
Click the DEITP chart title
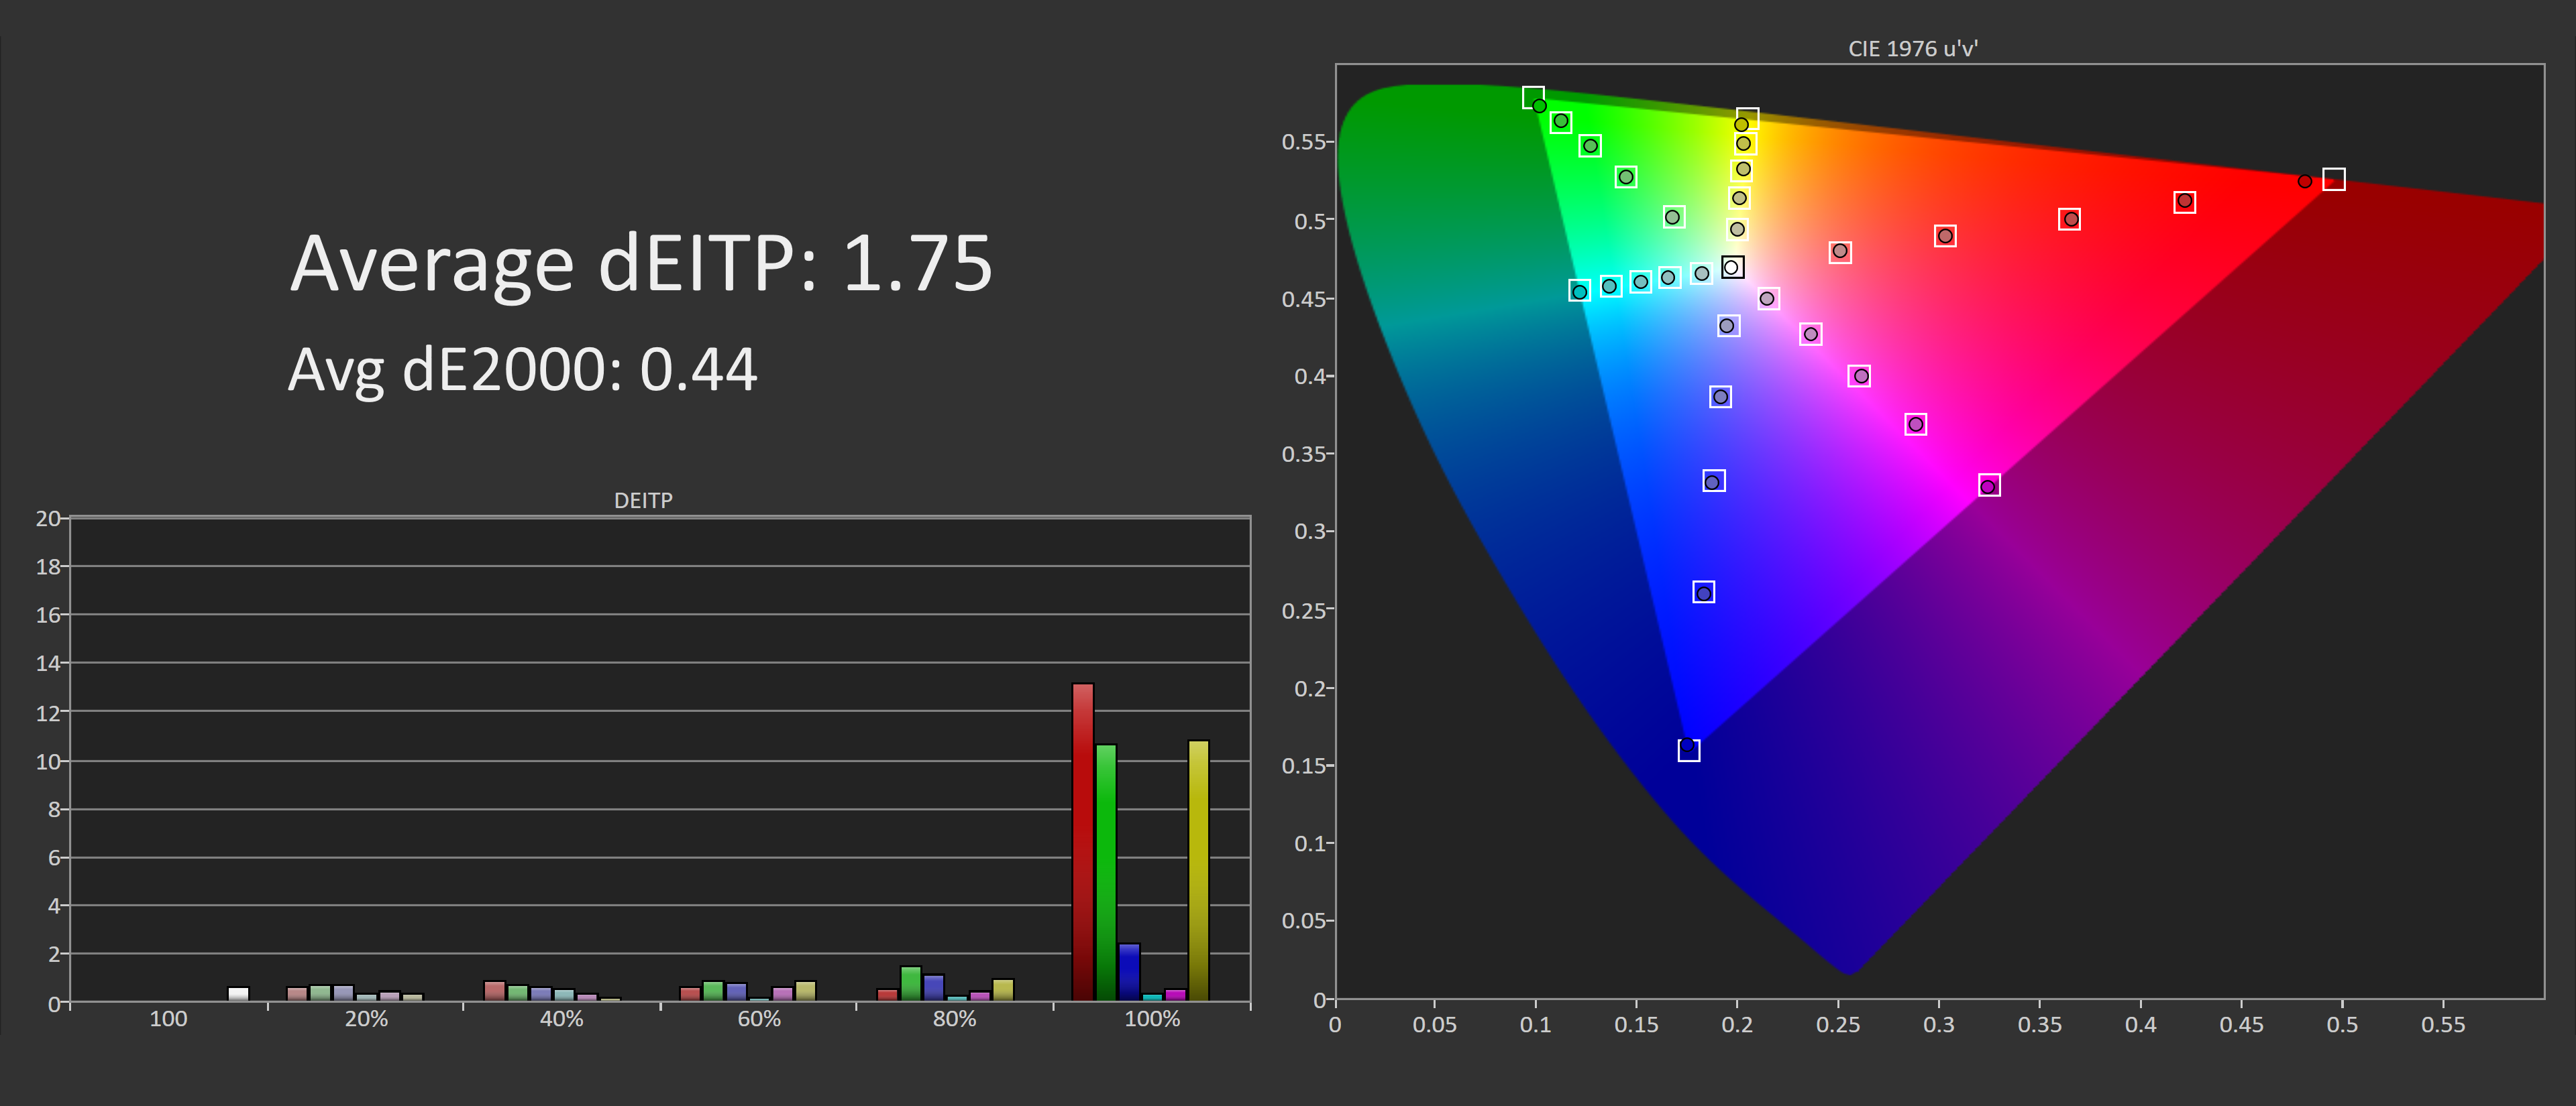click(643, 501)
